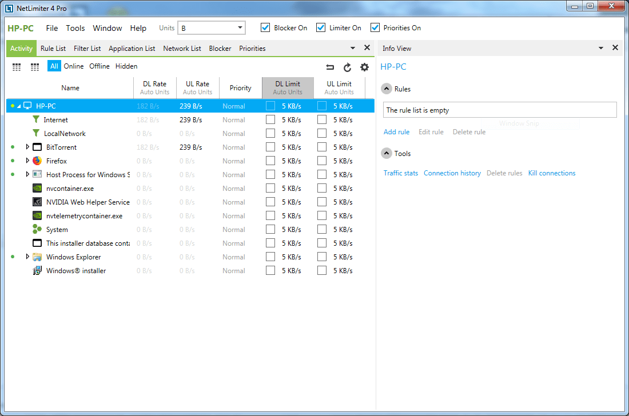629x416 pixels.
Task: Show only Online applications filter
Action: coord(74,66)
